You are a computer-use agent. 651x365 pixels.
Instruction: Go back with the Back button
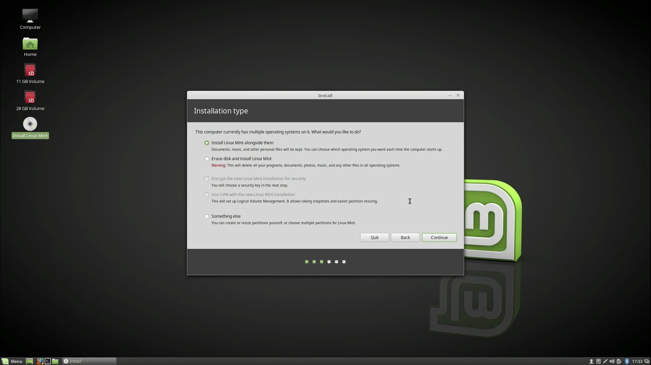(x=405, y=237)
